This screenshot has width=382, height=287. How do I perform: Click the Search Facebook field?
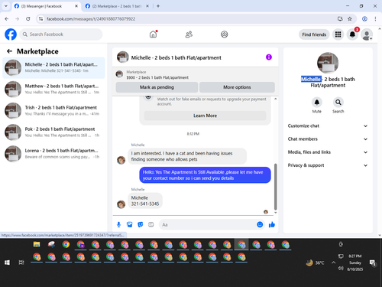coord(61,34)
